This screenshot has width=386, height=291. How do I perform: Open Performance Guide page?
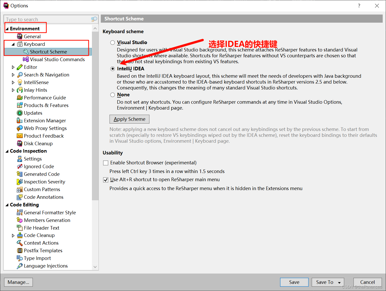pos(45,98)
